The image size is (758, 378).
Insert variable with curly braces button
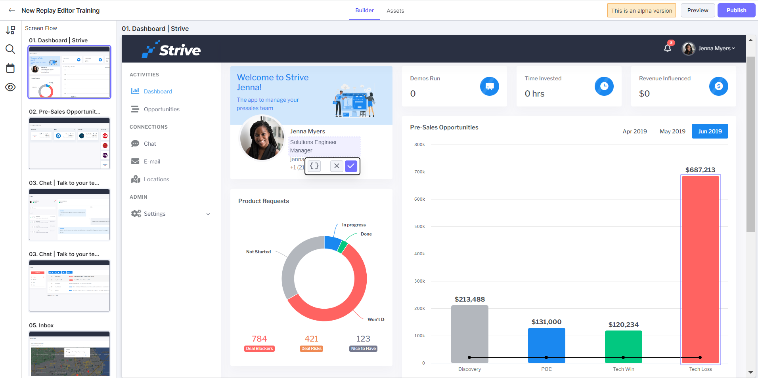pos(314,166)
